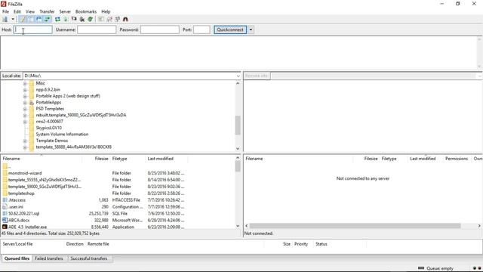Click into the Port input field
483x272 pixels.
coord(202,29)
